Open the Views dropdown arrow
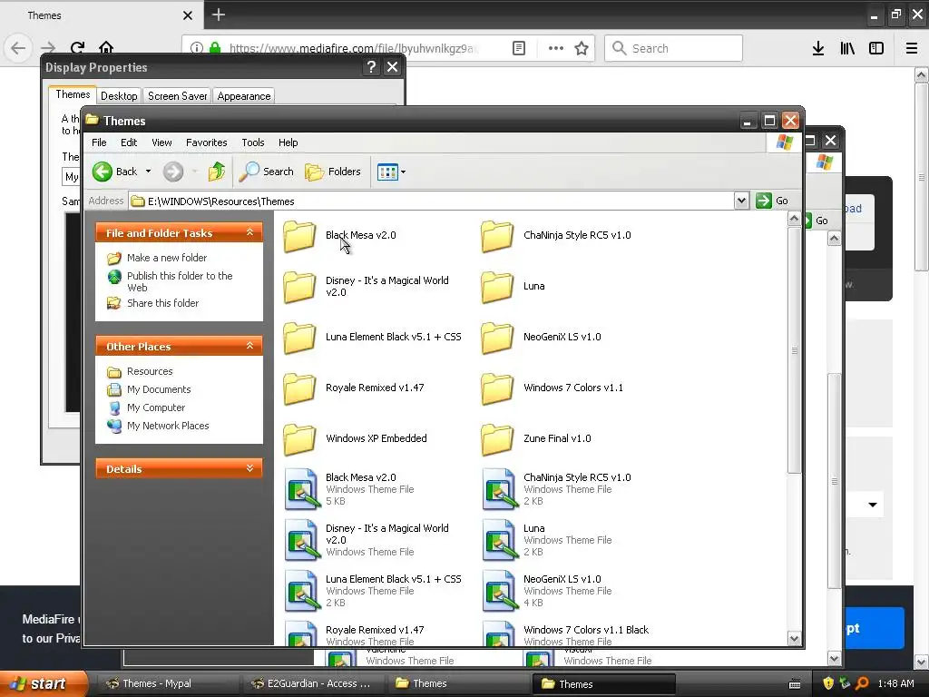Screen dimensions: 929x697 tap(404, 172)
